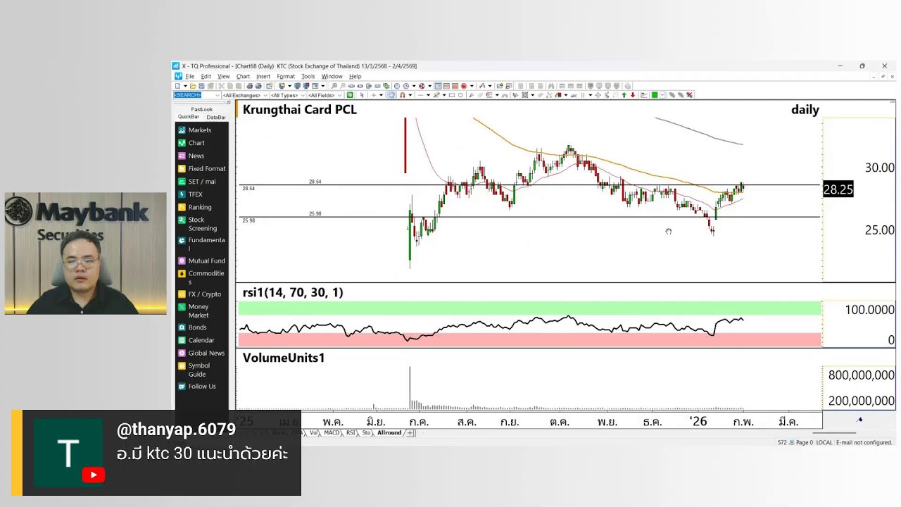Click the magnet snap tool icon
Screen dimensions: 901x507
pos(402,95)
